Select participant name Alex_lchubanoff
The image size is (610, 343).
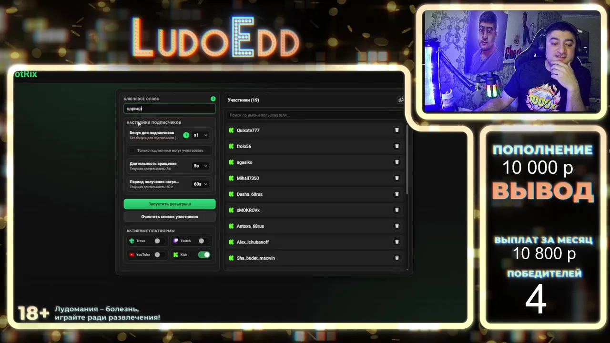(253, 242)
